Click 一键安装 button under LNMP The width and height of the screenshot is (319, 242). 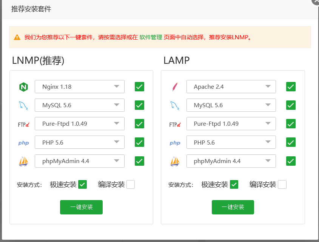coord(82,207)
